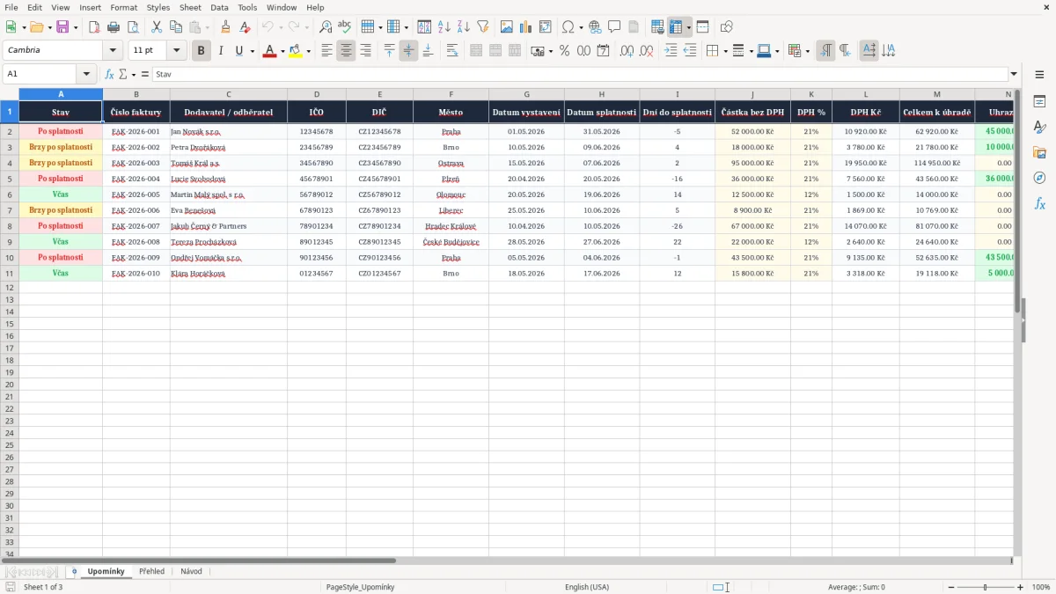Screen dimensions: 1056x594
Task: Insert Image using the toolbar icon
Action: click(507, 27)
